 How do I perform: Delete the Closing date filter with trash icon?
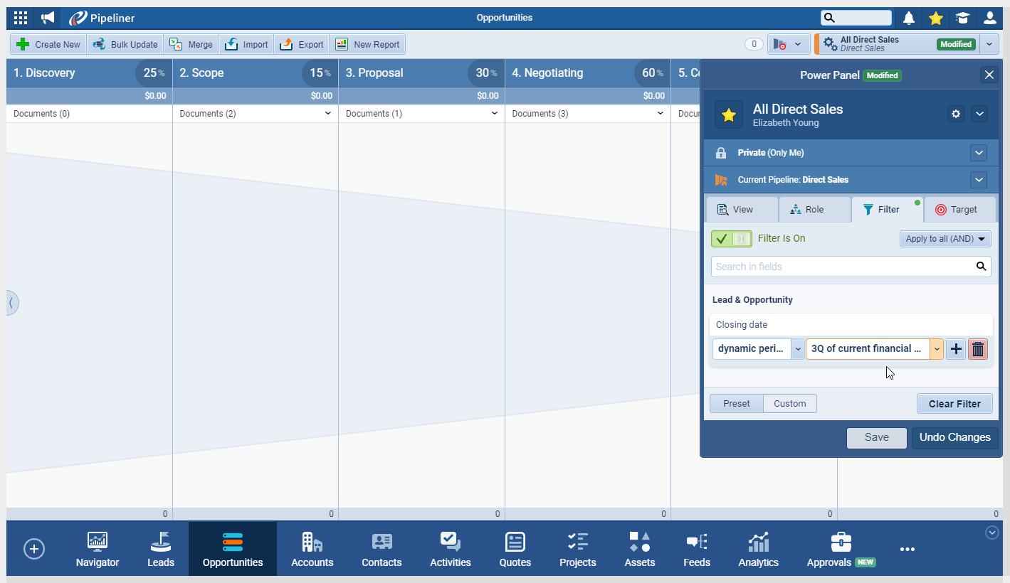978,349
